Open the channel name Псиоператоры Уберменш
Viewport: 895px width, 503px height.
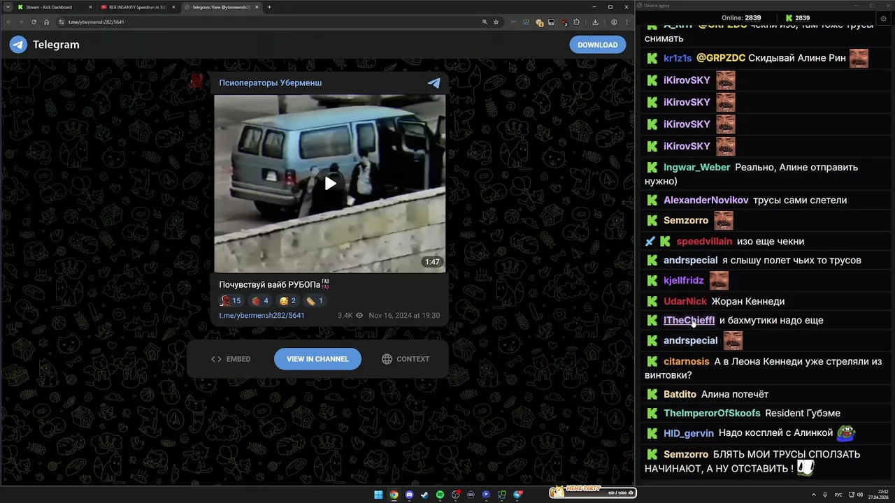[270, 82]
